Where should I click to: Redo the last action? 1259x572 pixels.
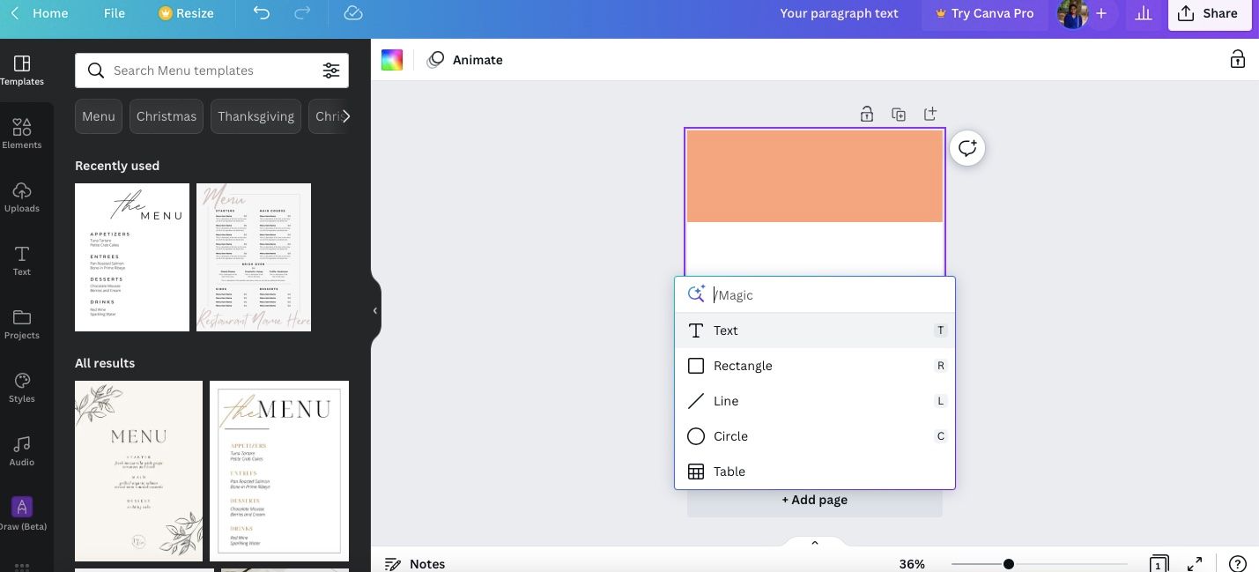click(x=302, y=13)
